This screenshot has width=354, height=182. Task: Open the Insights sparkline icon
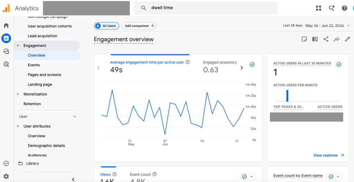[337, 39]
